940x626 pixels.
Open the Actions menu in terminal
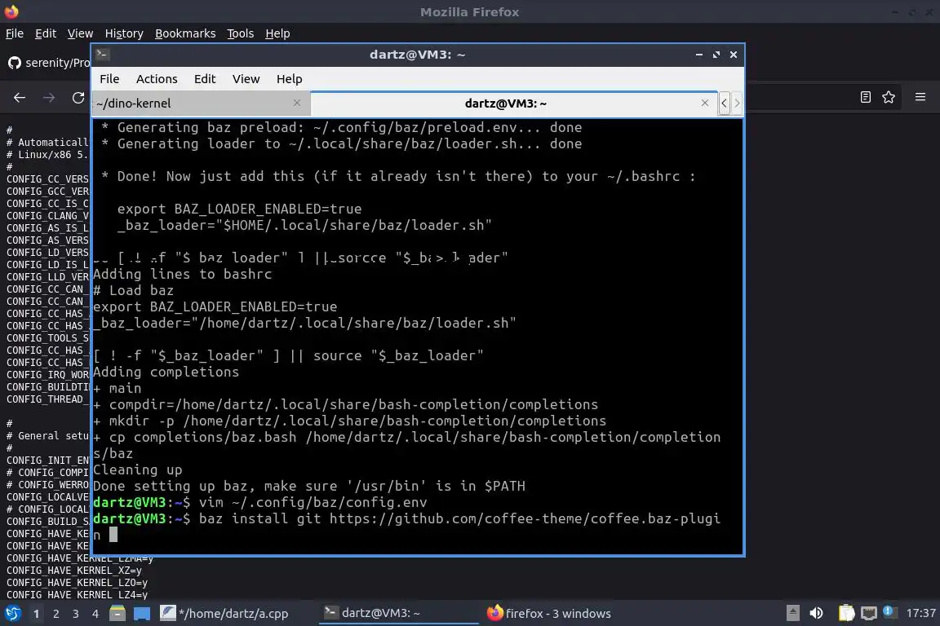(157, 79)
